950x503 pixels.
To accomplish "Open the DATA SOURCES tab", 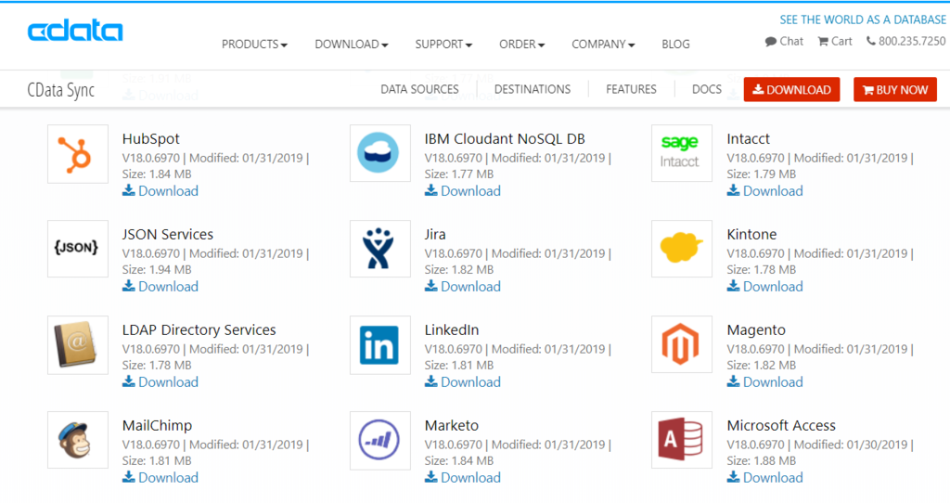I will coord(419,89).
